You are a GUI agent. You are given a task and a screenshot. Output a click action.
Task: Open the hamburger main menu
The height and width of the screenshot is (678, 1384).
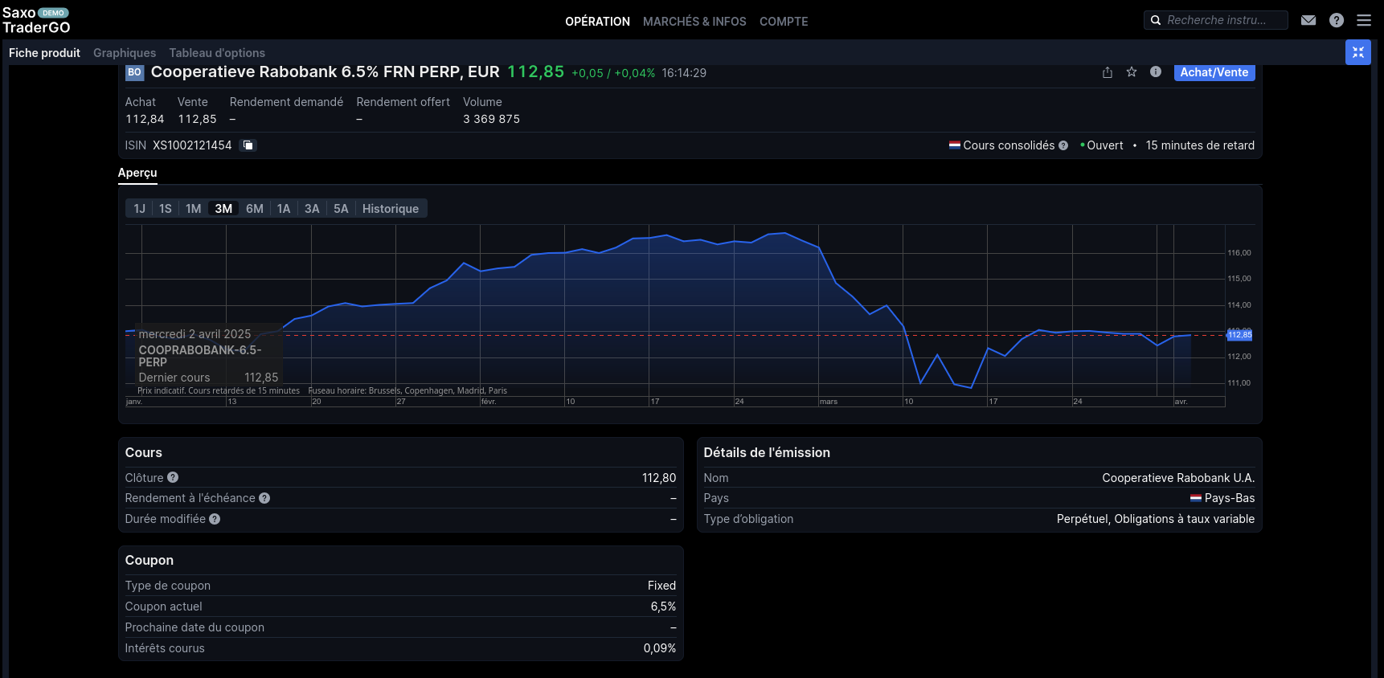tap(1364, 20)
